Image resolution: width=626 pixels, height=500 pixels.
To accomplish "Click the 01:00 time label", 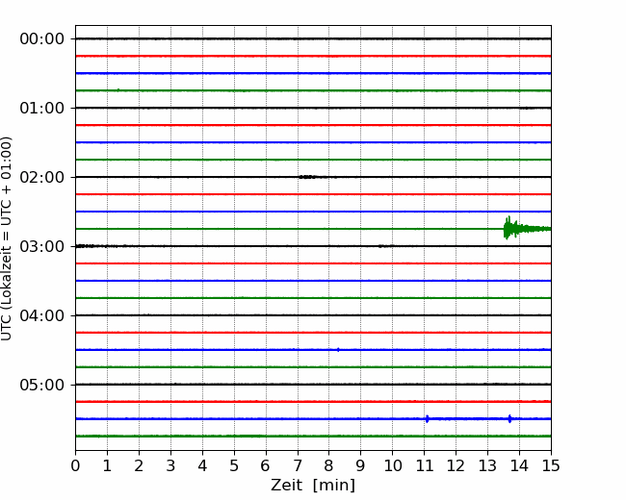I will click(42, 108).
